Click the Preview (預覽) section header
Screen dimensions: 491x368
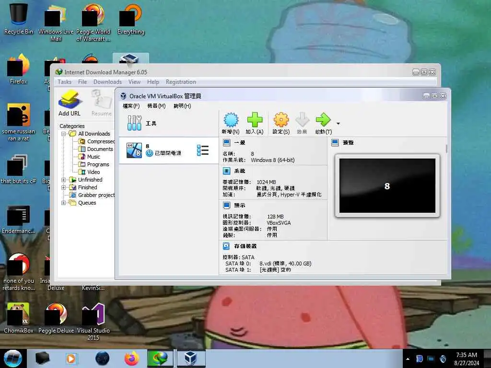coord(348,143)
